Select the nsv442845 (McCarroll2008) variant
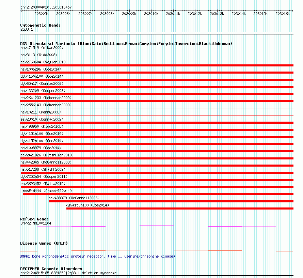 (46, 162)
